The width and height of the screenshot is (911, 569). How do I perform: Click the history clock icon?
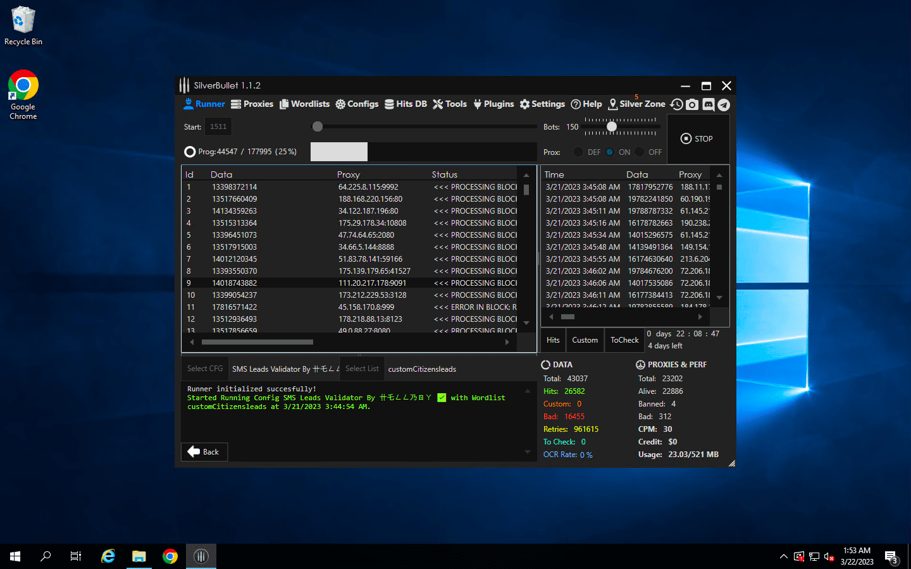click(677, 104)
